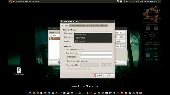The width and height of the screenshot is (170, 95).
Task: Click the last red presentation dock icon
Action: 141,93
